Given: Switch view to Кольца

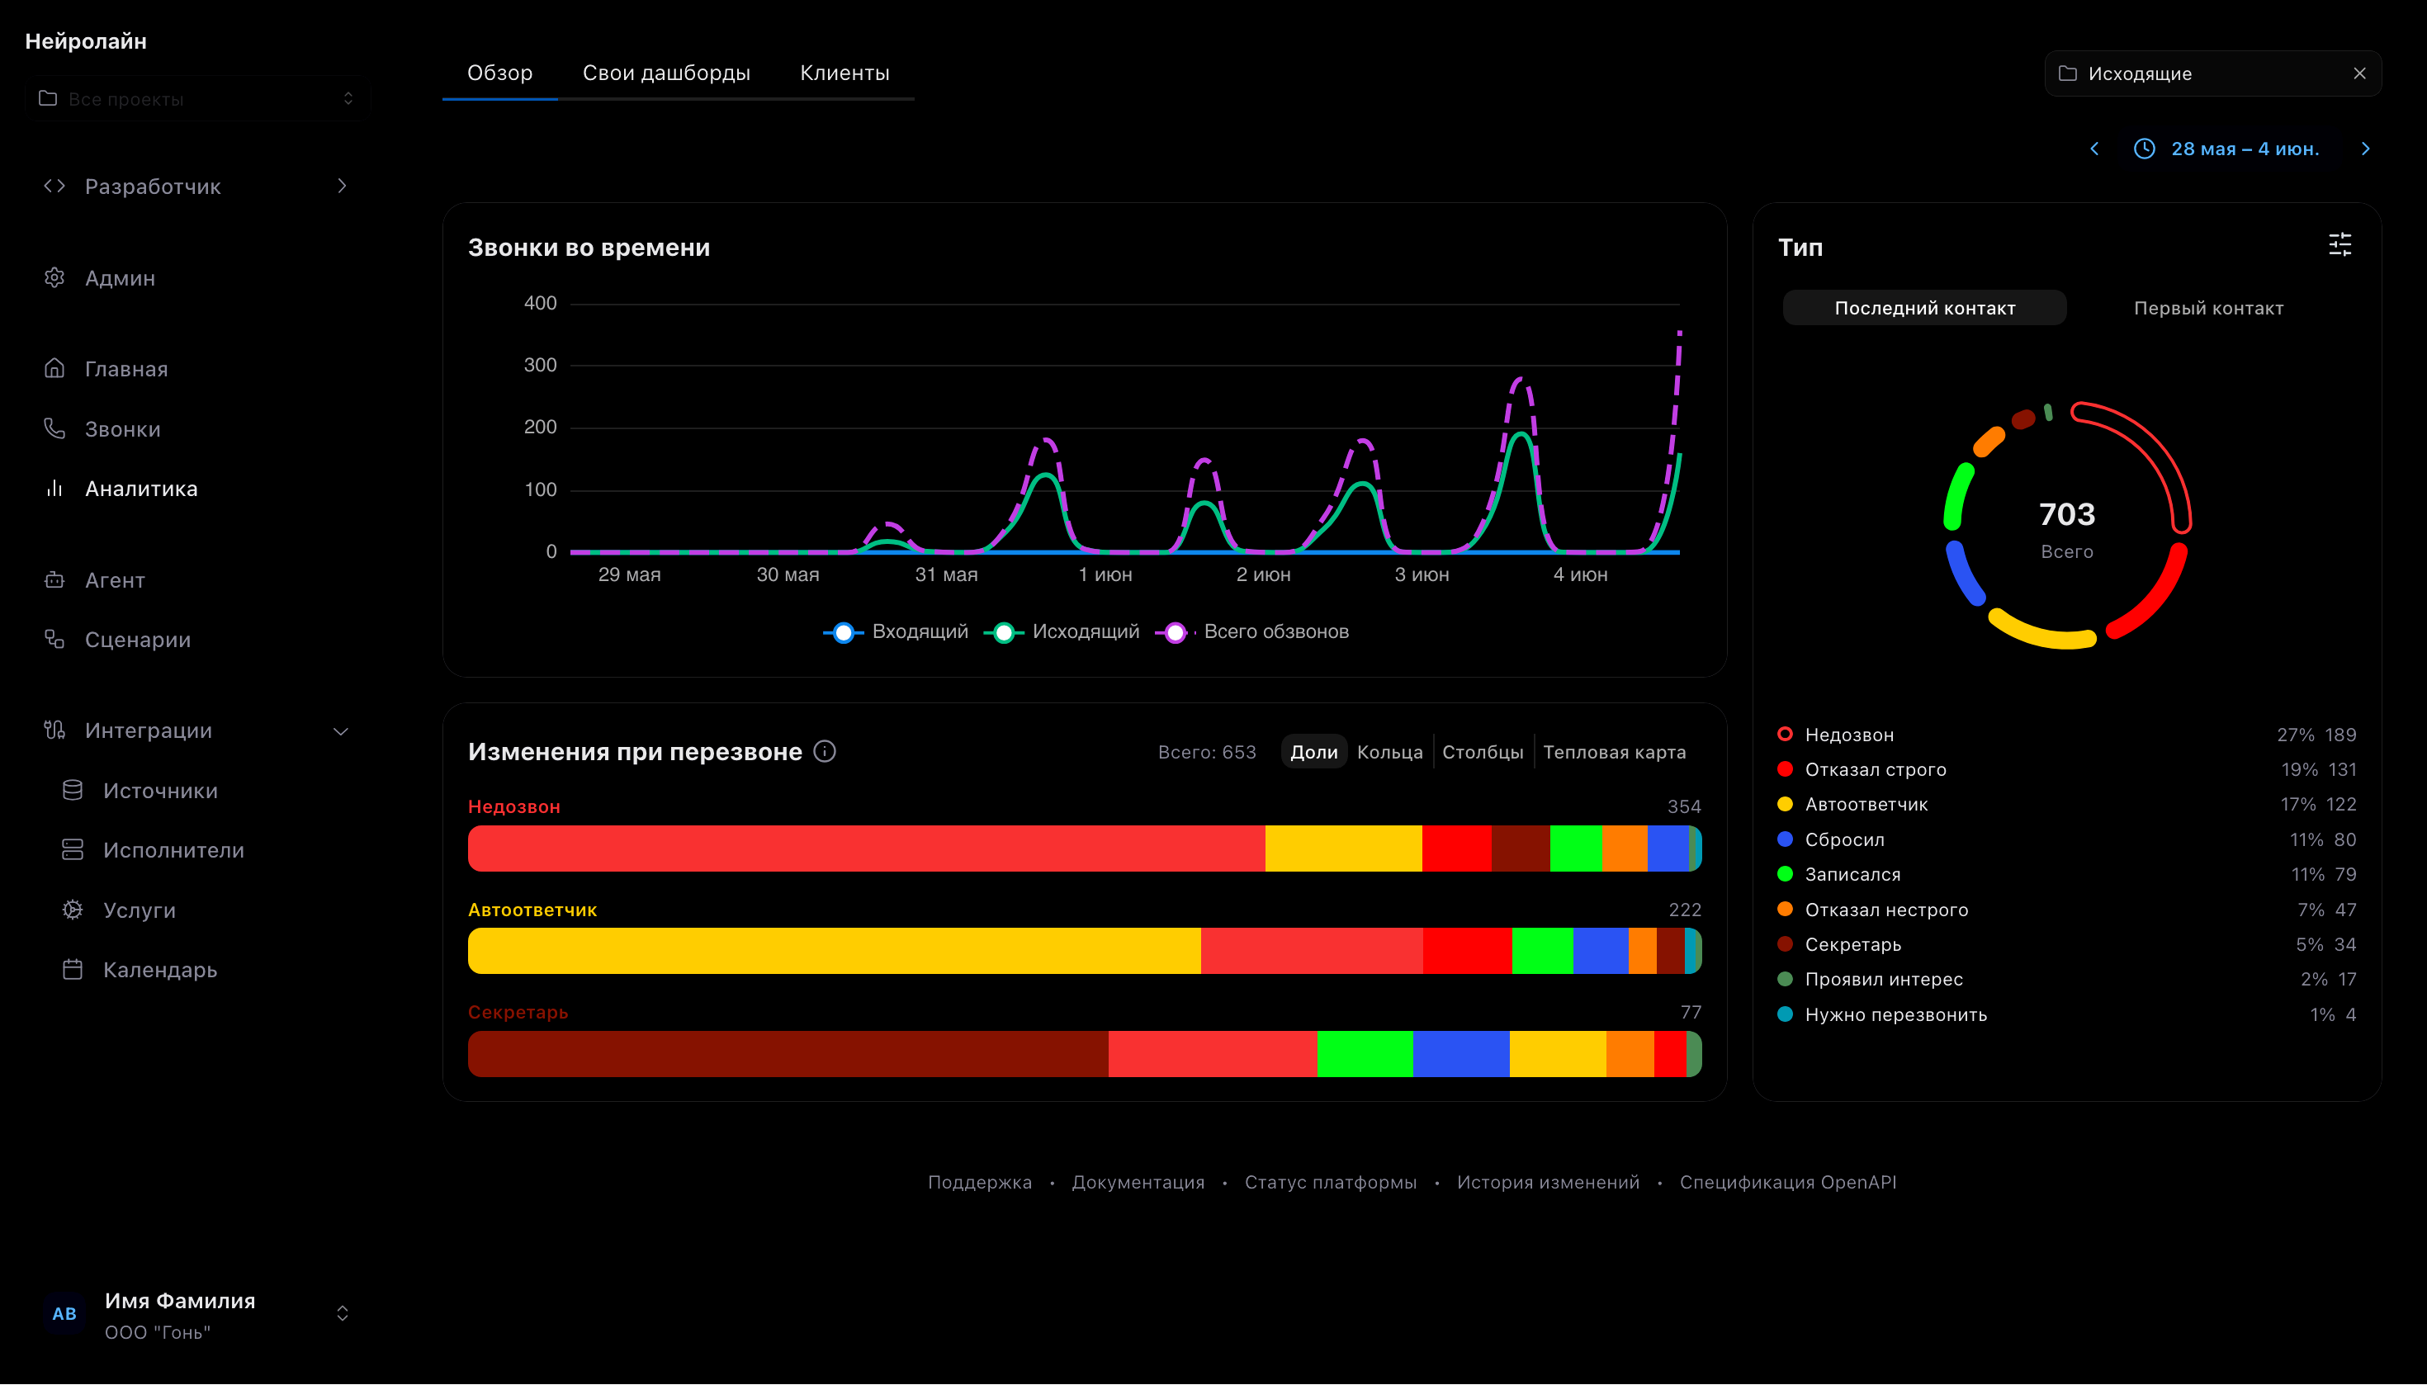Looking at the screenshot, I should (1390, 751).
